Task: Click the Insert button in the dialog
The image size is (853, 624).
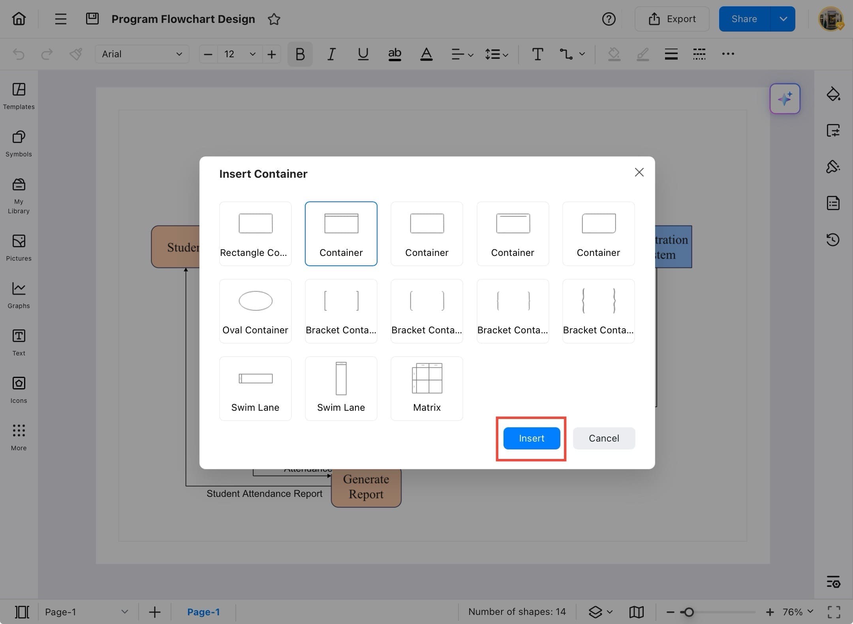Action: pyautogui.click(x=531, y=438)
